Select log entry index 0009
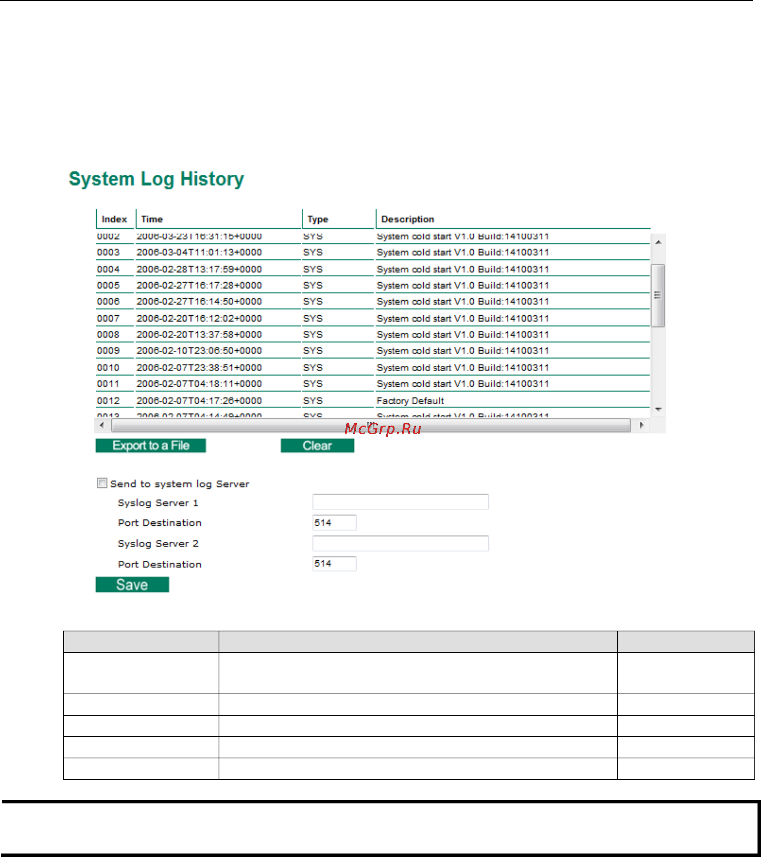 click(108, 351)
